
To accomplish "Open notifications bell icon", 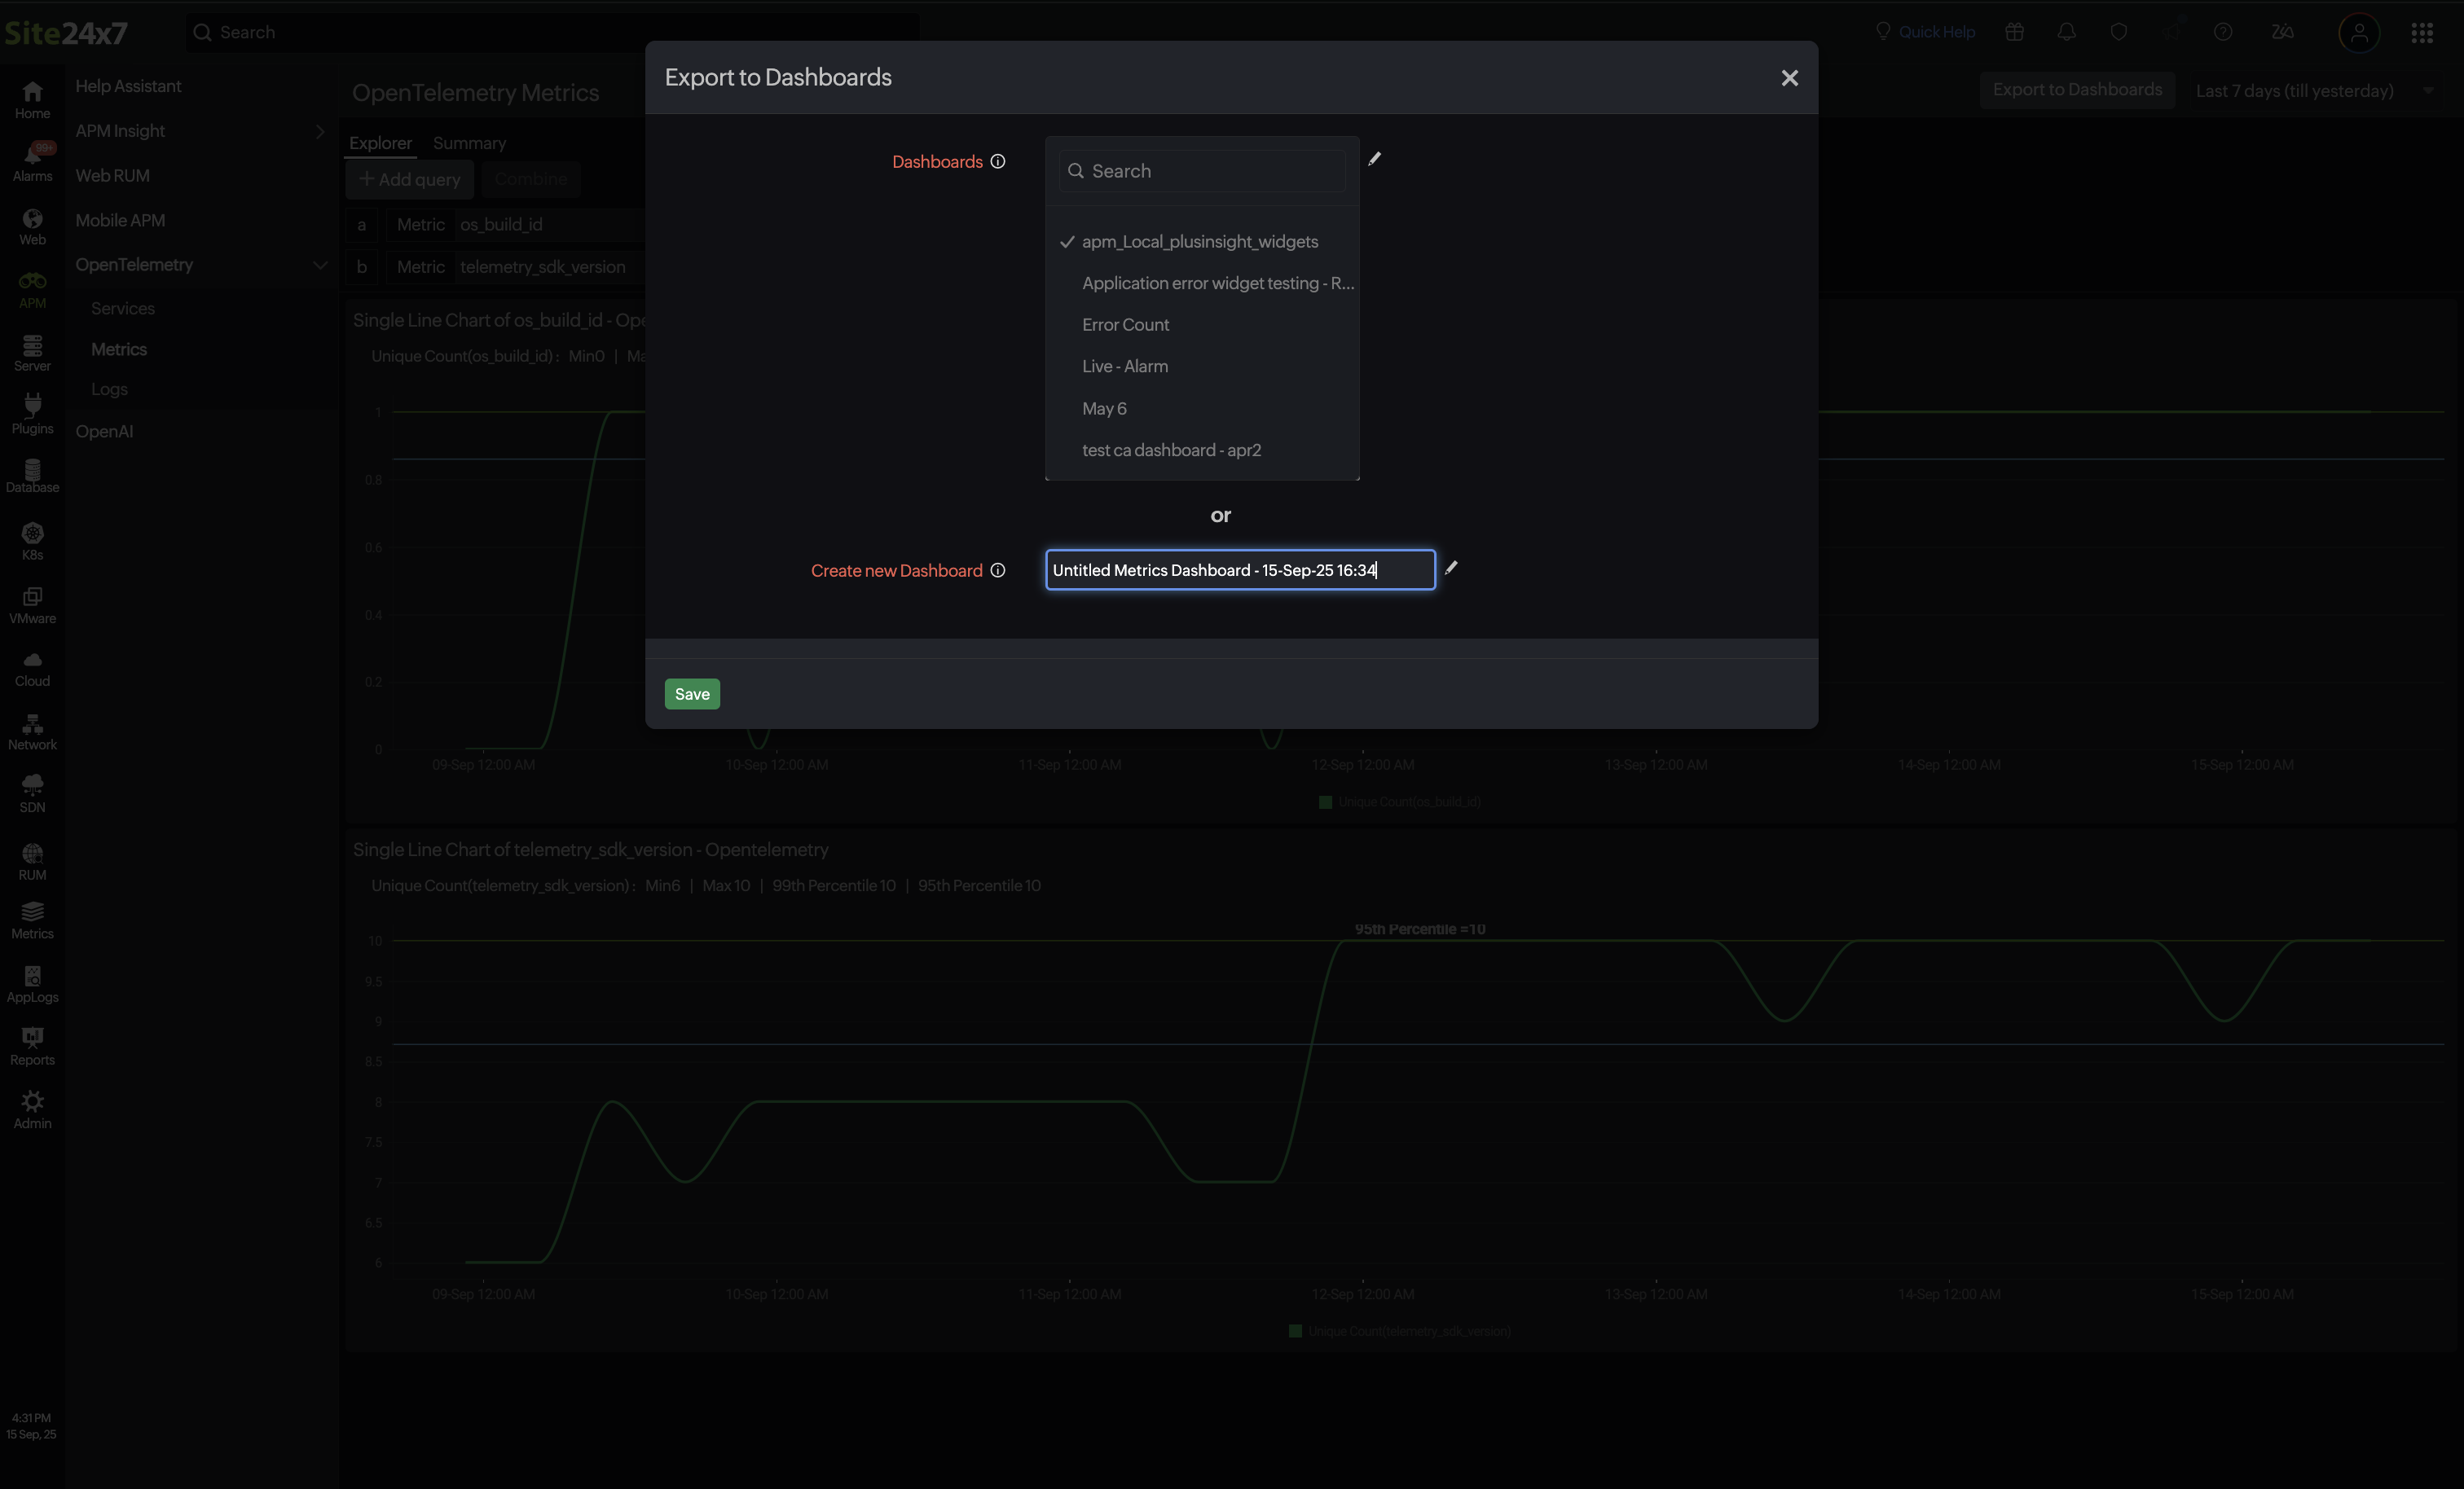I will (x=2066, y=31).
